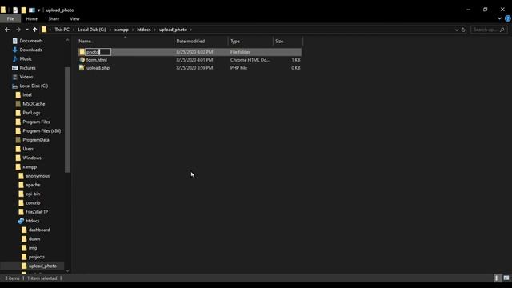The width and height of the screenshot is (512, 288).
Task: Click the photo folder rename text field
Action: coord(98,52)
